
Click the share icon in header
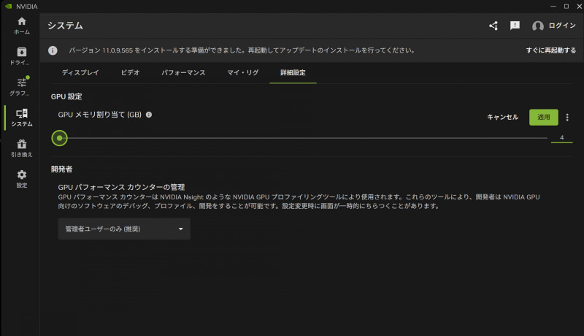coord(493,26)
